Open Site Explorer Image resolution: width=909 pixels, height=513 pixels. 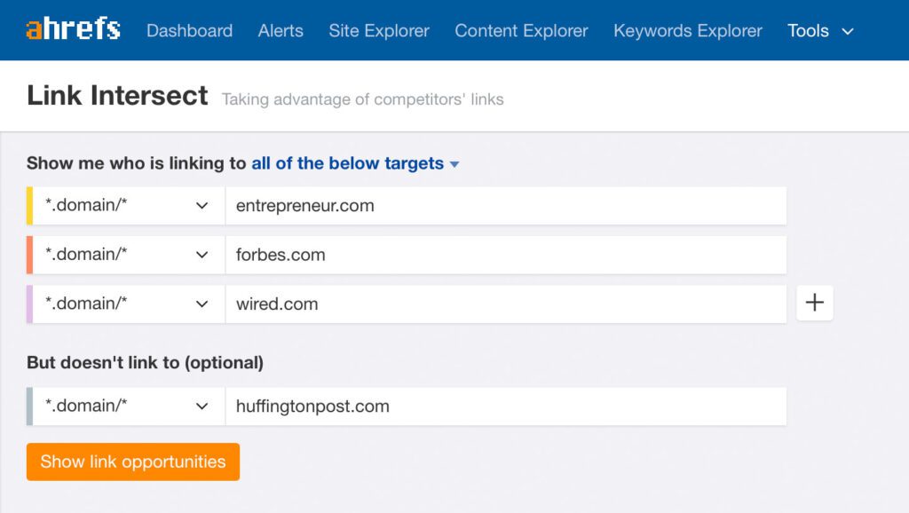(378, 30)
